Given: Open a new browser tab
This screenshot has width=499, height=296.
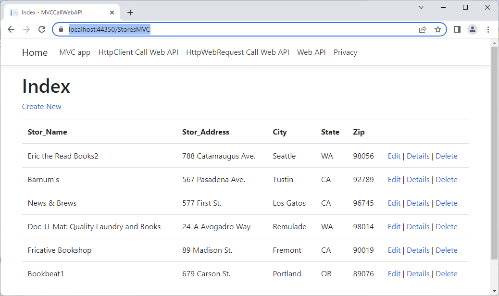Looking at the screenshot, I should point(130,12).
